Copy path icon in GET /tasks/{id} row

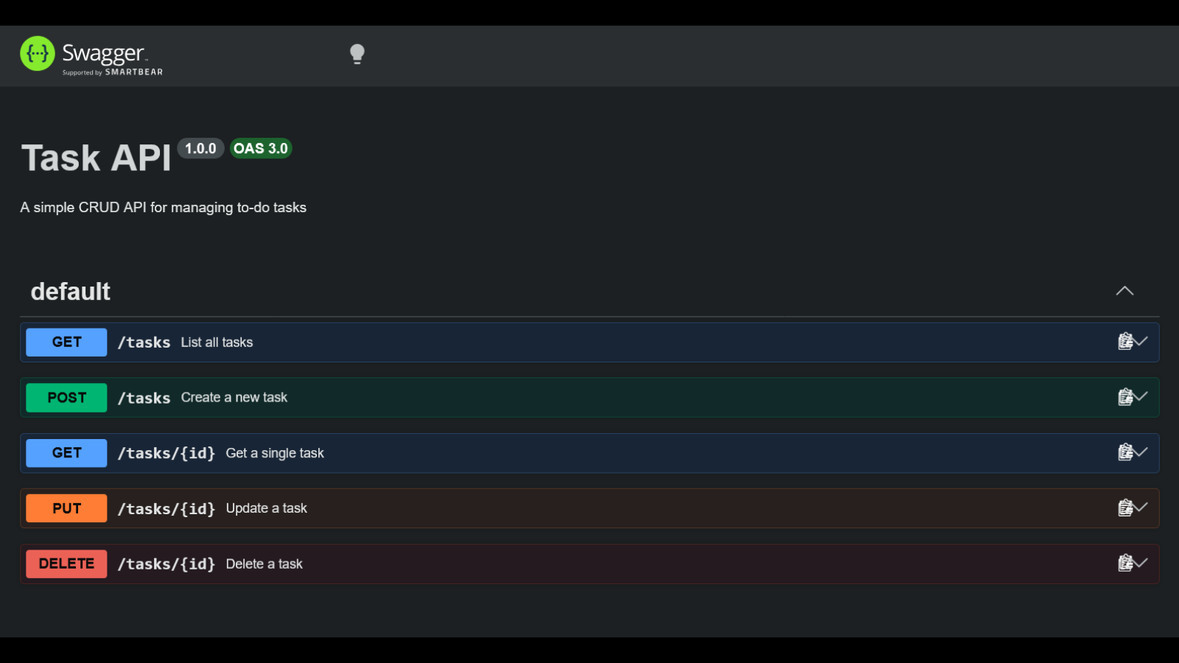(1125, 452)
